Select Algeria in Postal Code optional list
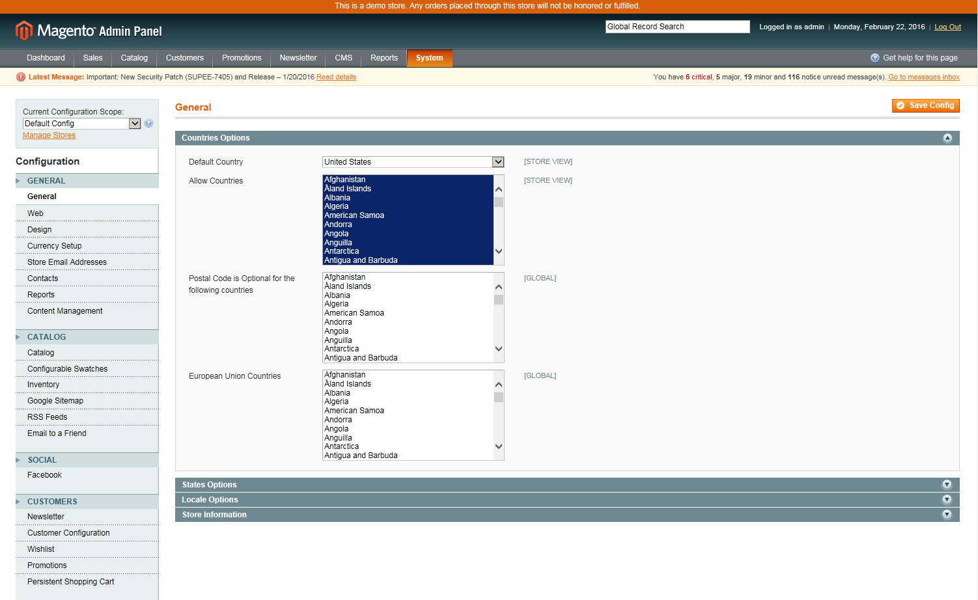Image resolution: width=978 pixels, height=600 pixels. (x=408, y=304)
